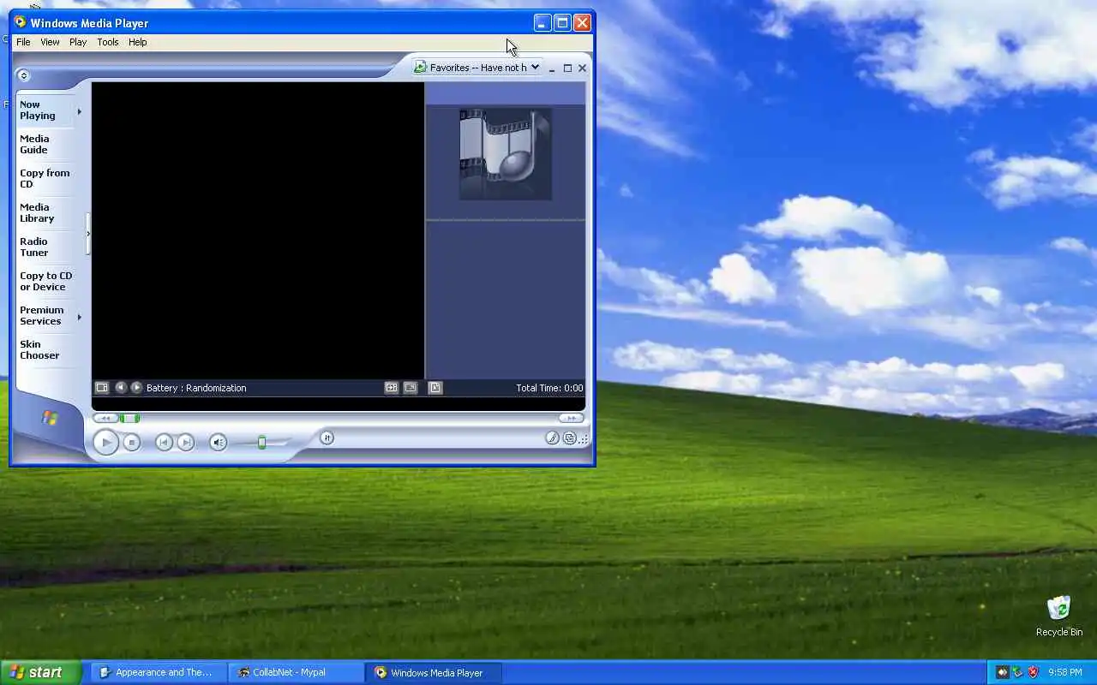Click the color chooser icon
Image resolution: width=1097 pixels, height=685 pixels.
pyautogui.click(x=553, y=438)
